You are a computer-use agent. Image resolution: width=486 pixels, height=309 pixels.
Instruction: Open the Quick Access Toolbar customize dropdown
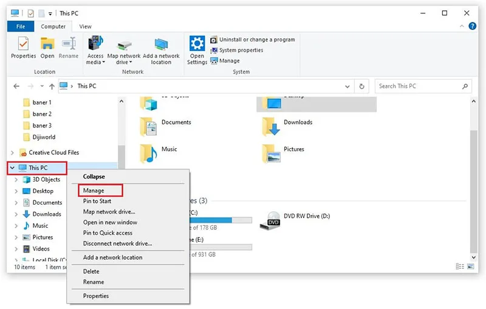coord(50,13)
